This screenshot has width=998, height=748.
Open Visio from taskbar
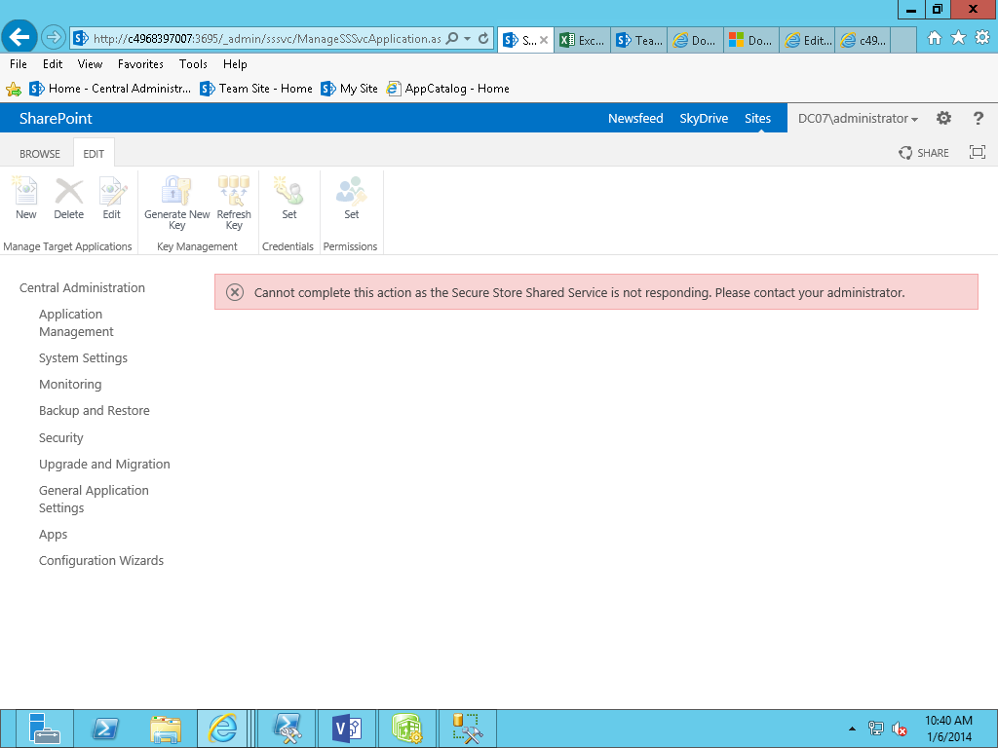point(347,729)
